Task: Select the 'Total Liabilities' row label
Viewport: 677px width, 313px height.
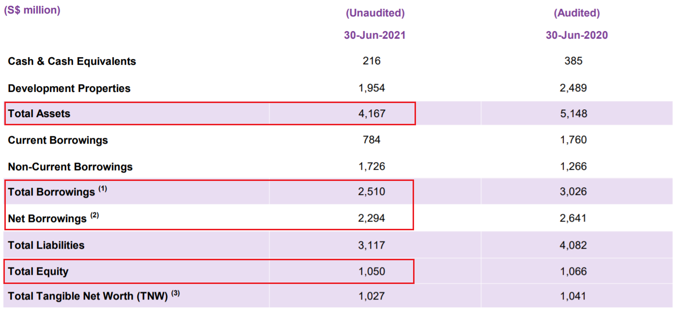Action: [x=46, y=245]
